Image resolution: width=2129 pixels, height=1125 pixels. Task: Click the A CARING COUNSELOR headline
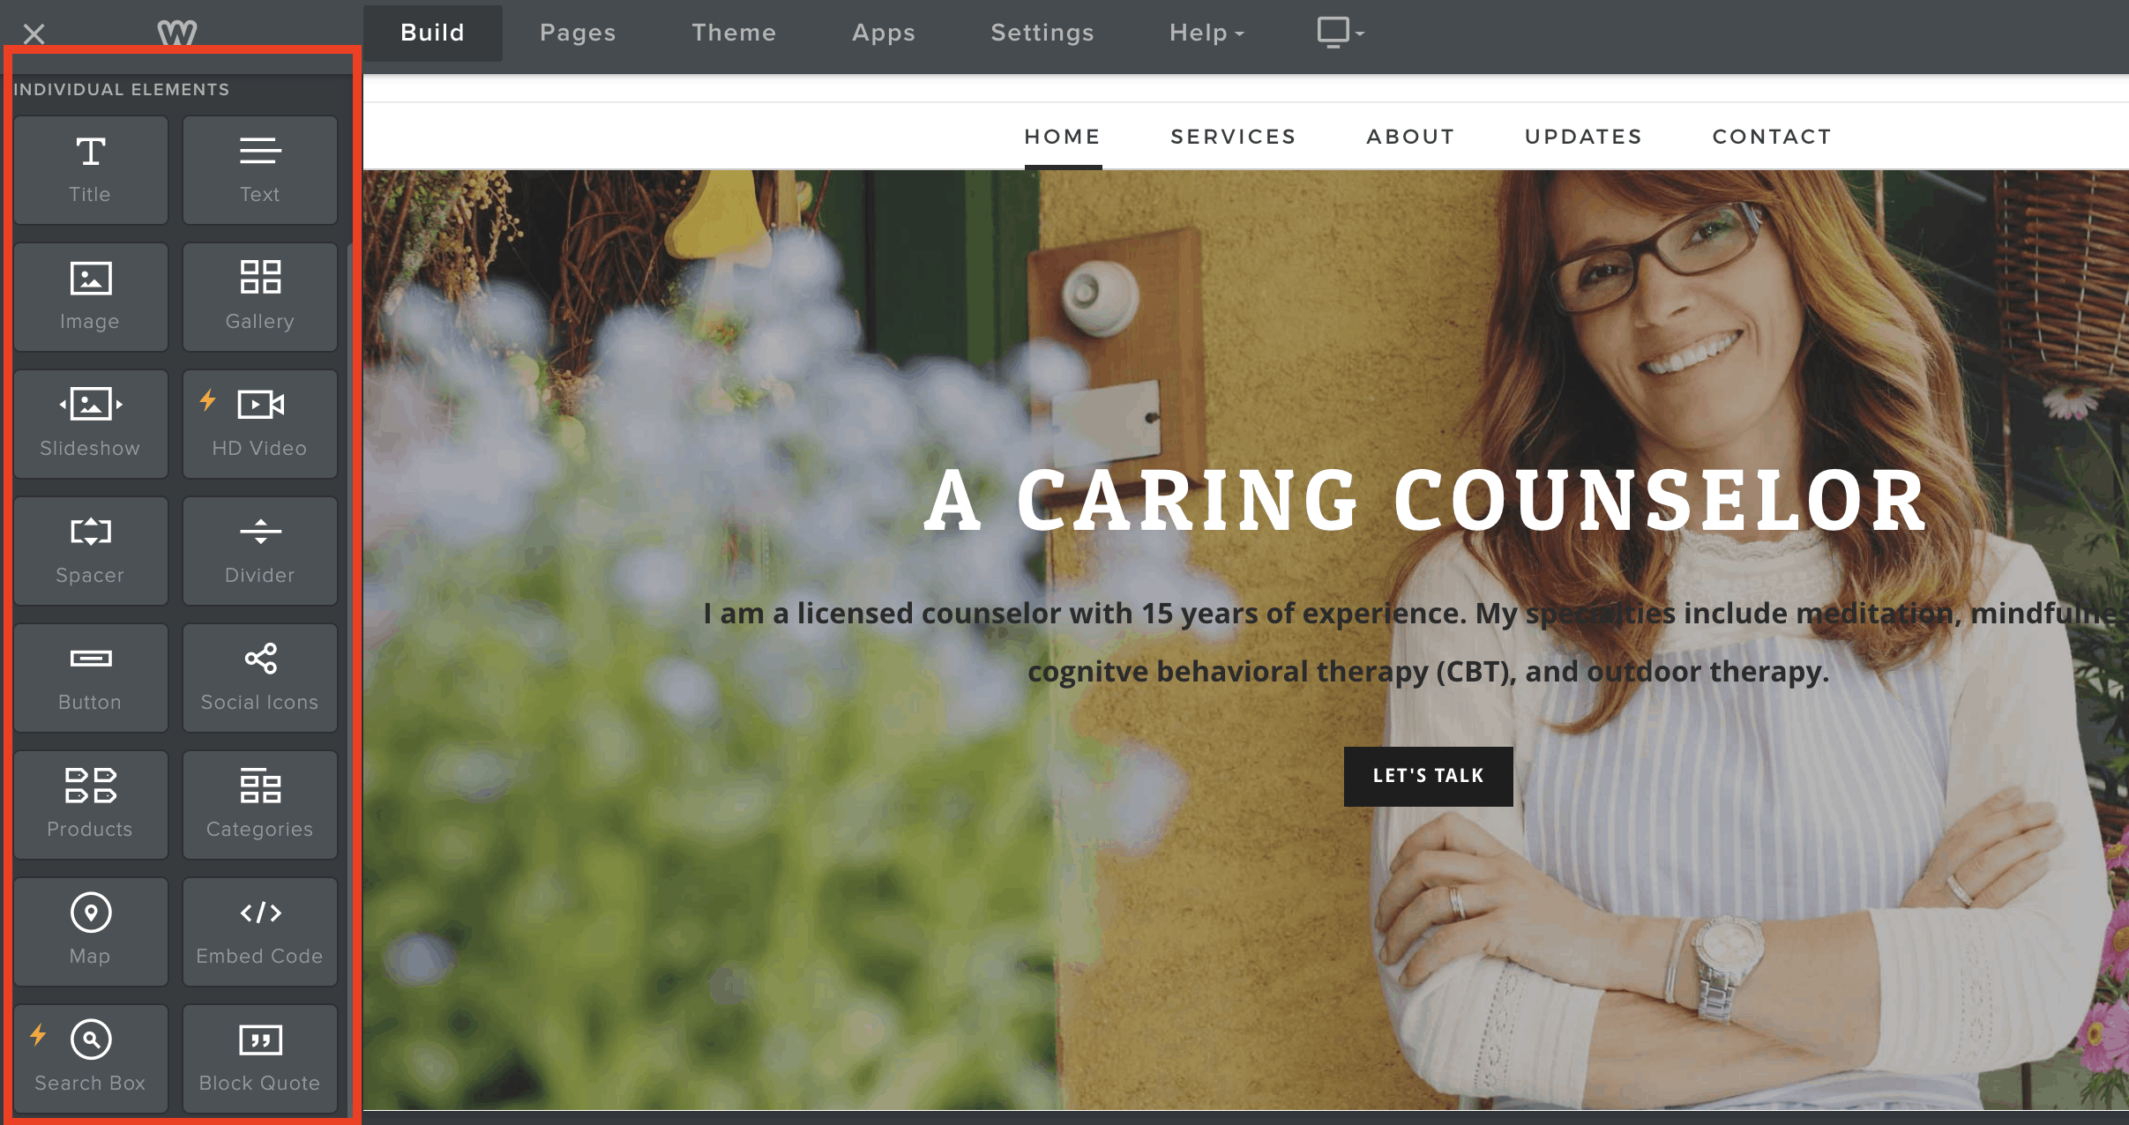[x=1426, y=501]
